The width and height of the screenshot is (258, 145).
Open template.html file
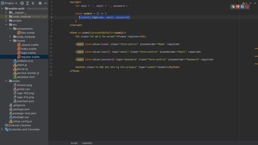point(26,77)
